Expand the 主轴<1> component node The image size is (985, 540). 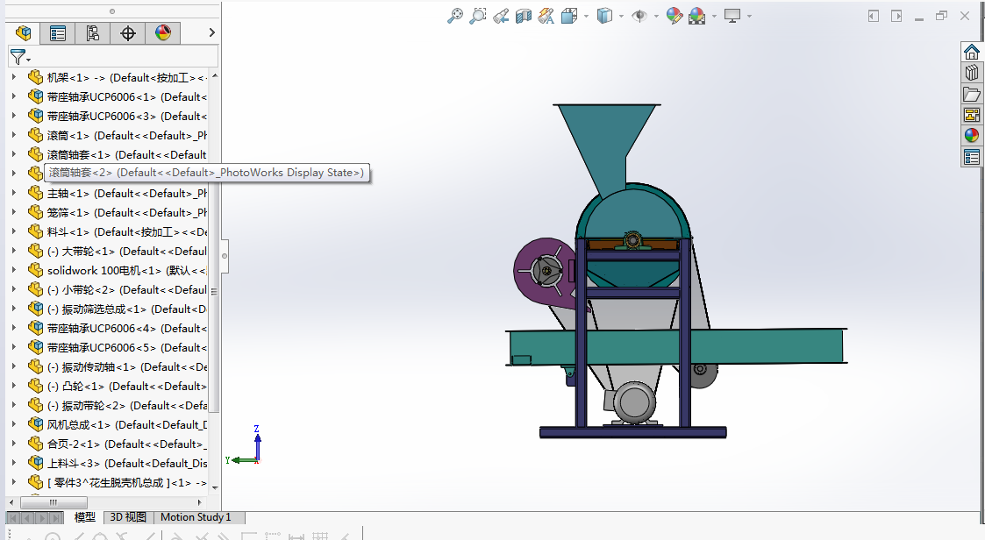(x=14, y=193)
